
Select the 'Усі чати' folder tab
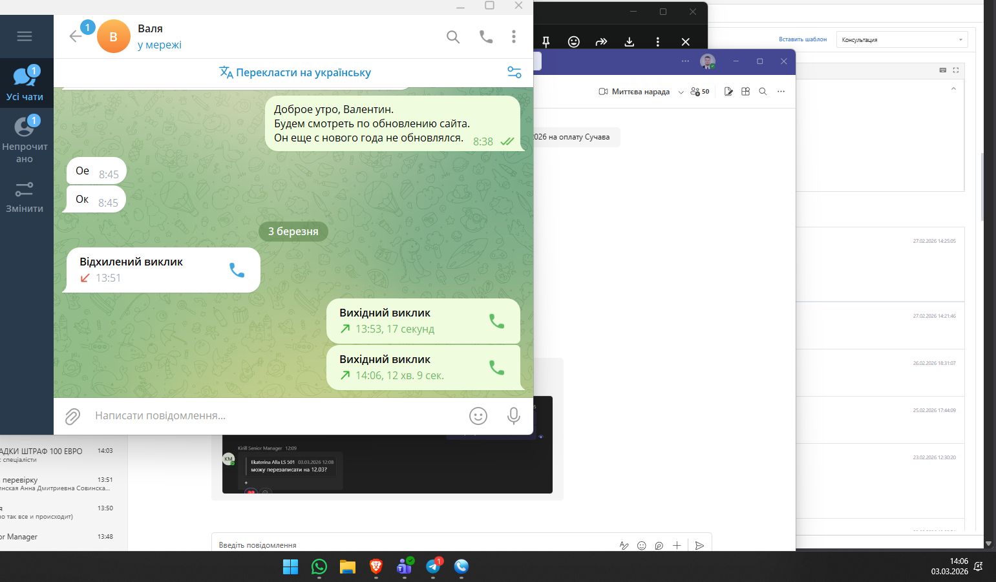25,84
